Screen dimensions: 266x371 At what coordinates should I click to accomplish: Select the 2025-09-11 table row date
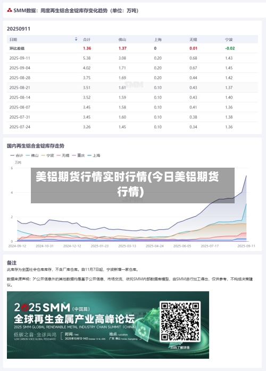pos(20,58)
